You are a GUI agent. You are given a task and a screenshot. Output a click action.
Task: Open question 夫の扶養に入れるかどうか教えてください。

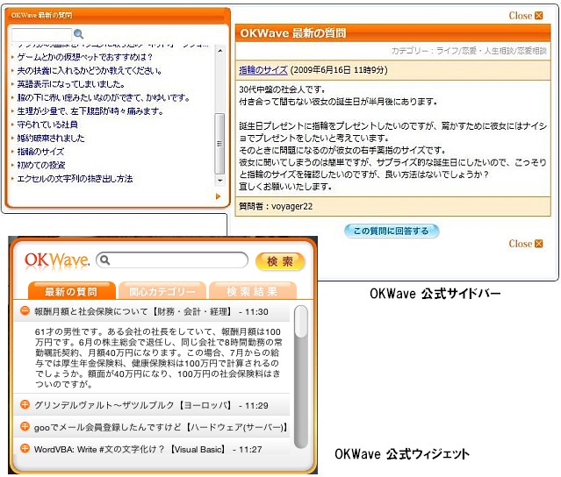tap(90, 70)
